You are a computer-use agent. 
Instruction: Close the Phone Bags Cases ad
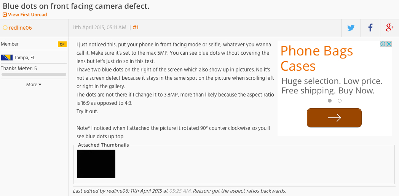click(x=389, y=44)
